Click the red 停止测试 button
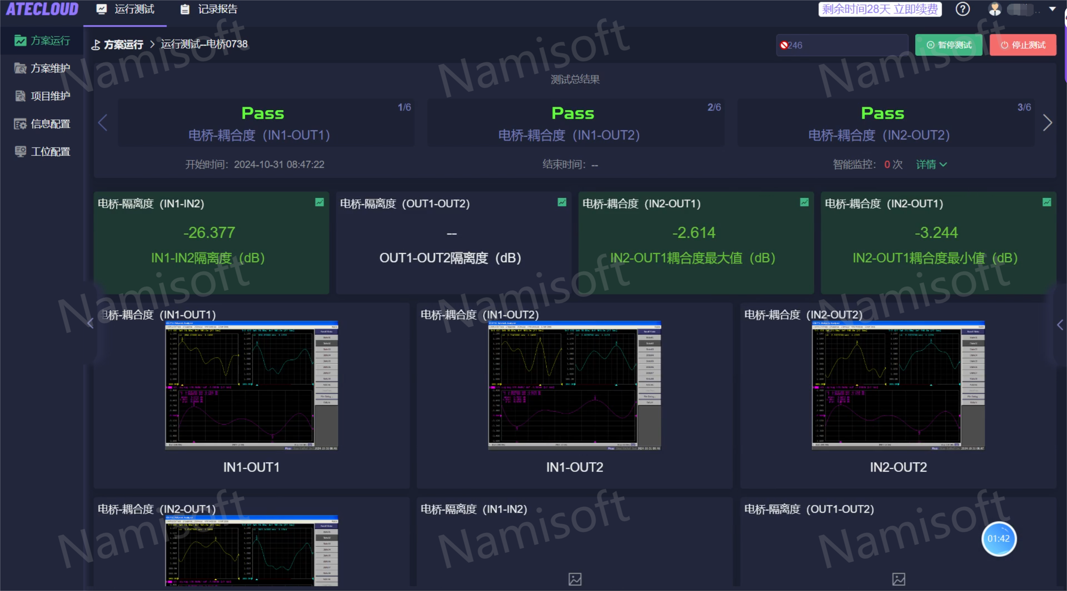This screenshot has height=591, width=1067. coord(1023,45)
